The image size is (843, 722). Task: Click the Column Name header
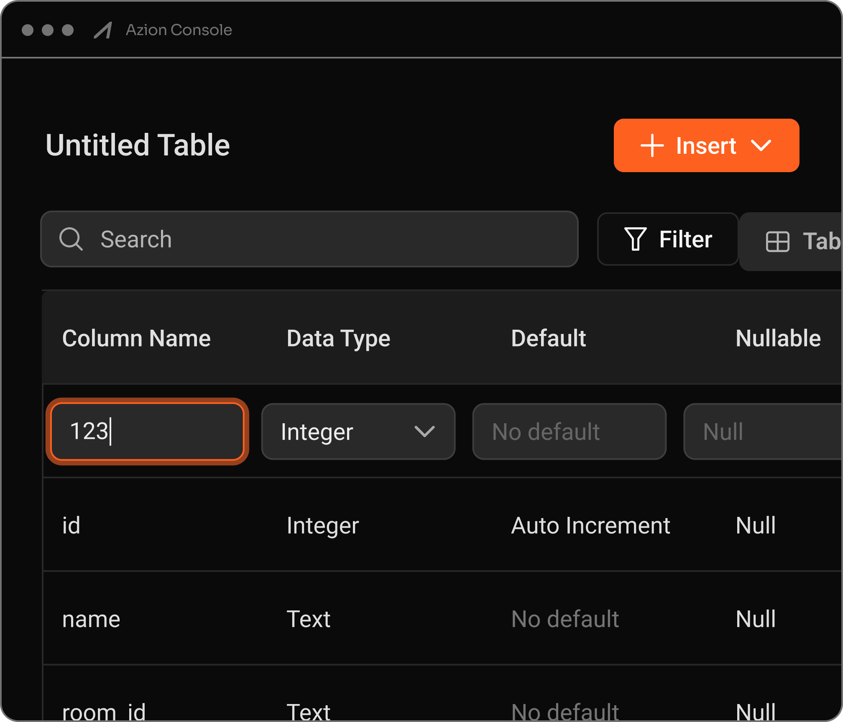[136, 338]
